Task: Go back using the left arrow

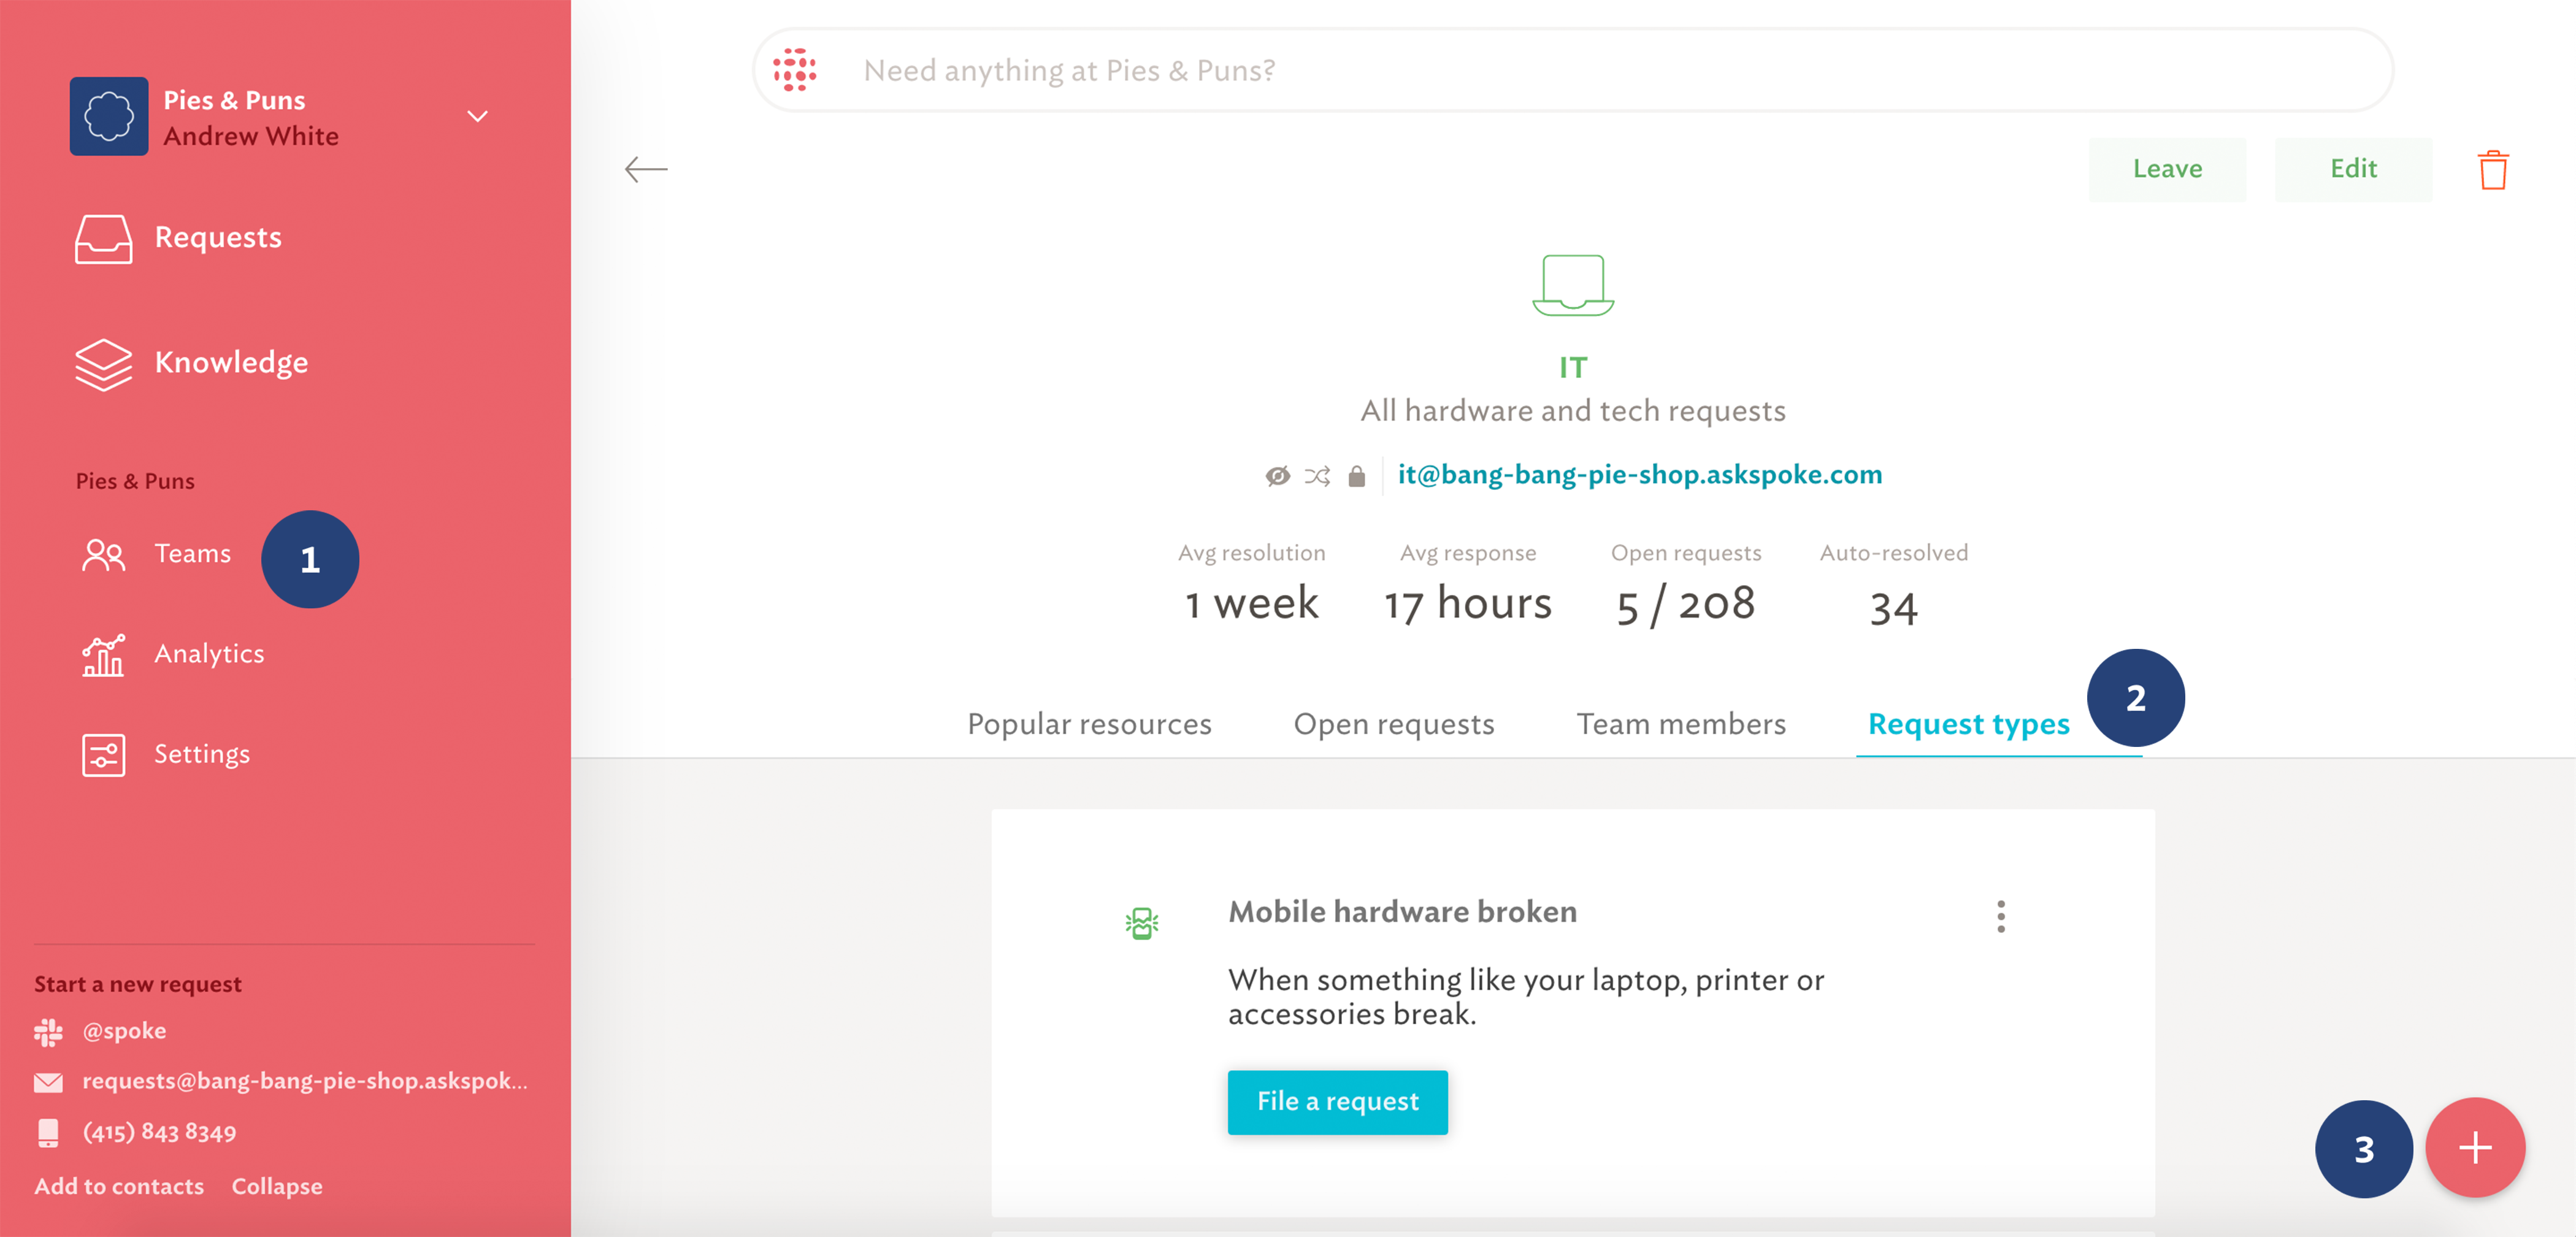Action: point(646,169)
